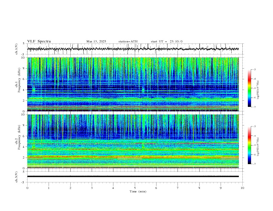
Task: Click the ch.3 flat waveform trace
Action: (133, 177)
